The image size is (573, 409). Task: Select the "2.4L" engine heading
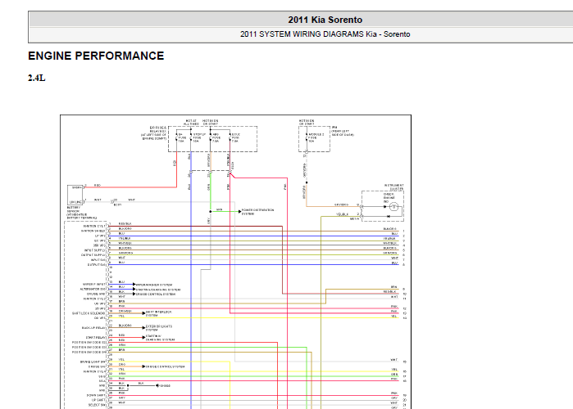(x=37, y=78)
